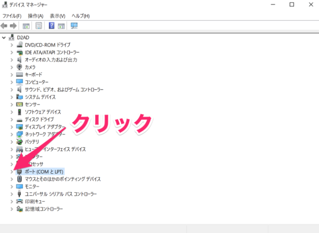This screenshot has width=319, height=233.
Task: Click the mouse pointing devices icon
Action: (x=20, y=179)
